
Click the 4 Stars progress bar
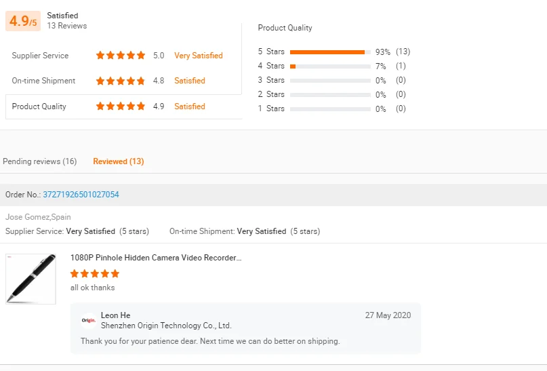pos(329,66)
